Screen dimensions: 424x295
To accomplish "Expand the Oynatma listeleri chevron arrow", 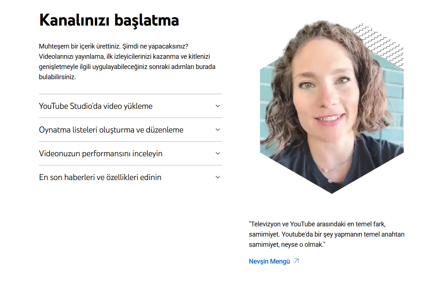I will click(x=218, y=130).
